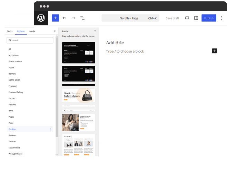Close the inserter panel with X
This screenshot has width=227, height=187.
coord(55,31)
